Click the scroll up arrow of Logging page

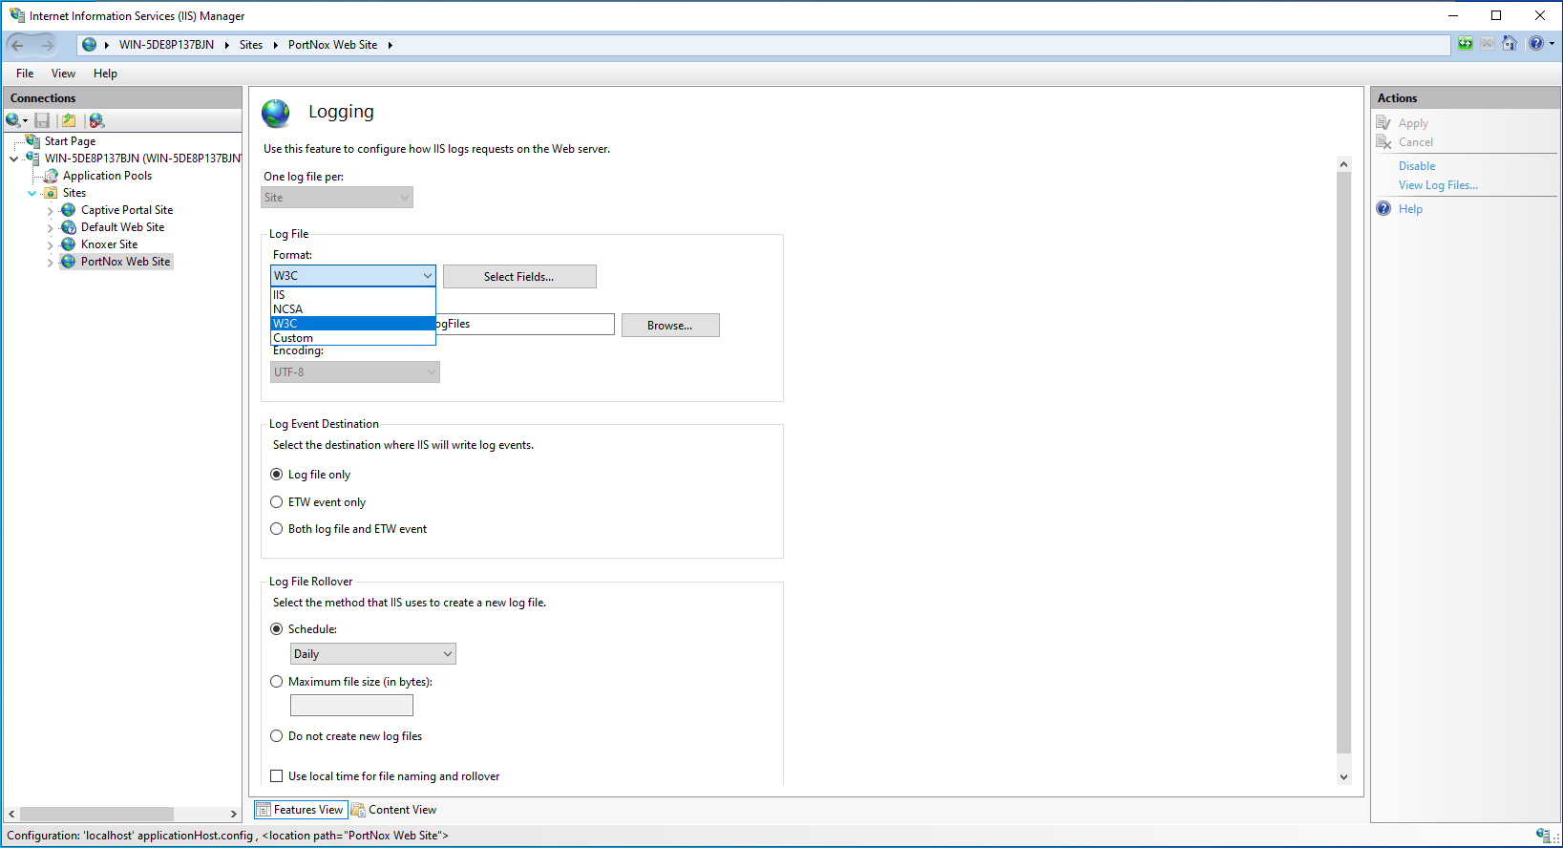coord(1343,164)
